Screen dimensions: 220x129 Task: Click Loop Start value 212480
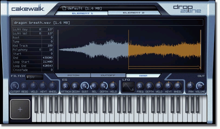click(x=48, y=62)
